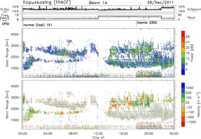Click Slant Range [km] label of velocity panel
201x139 pixels.
[7, 105]
